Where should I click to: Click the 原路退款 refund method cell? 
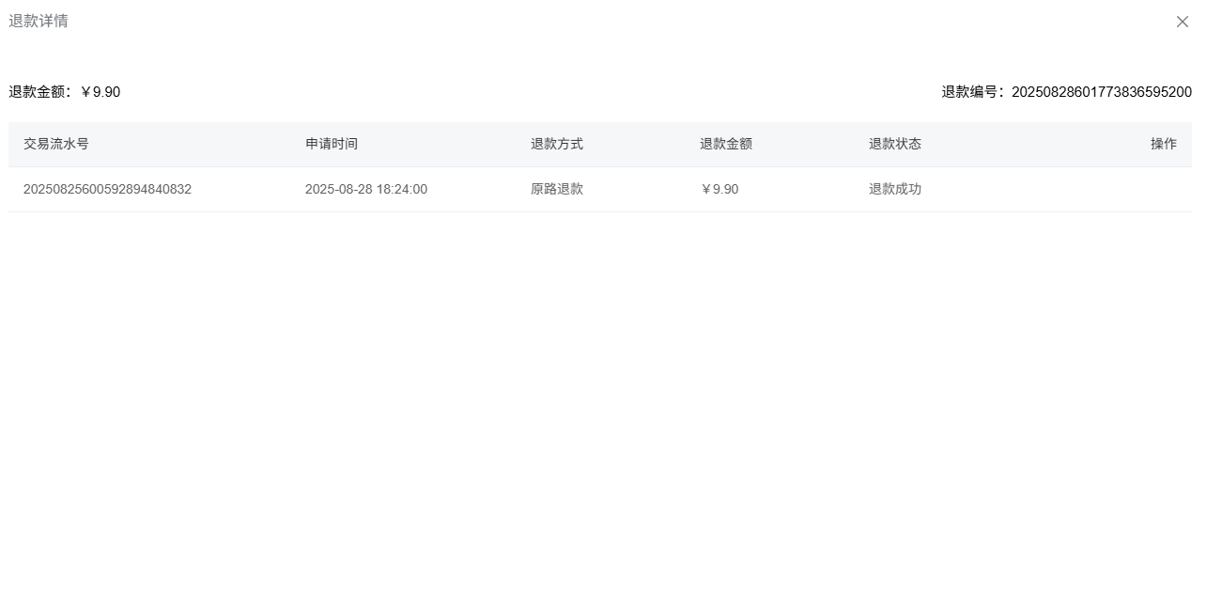557,189
